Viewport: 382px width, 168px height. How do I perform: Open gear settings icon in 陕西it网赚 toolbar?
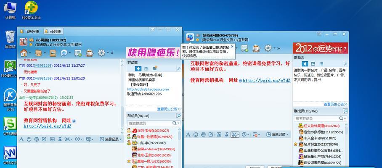(268, 48)
